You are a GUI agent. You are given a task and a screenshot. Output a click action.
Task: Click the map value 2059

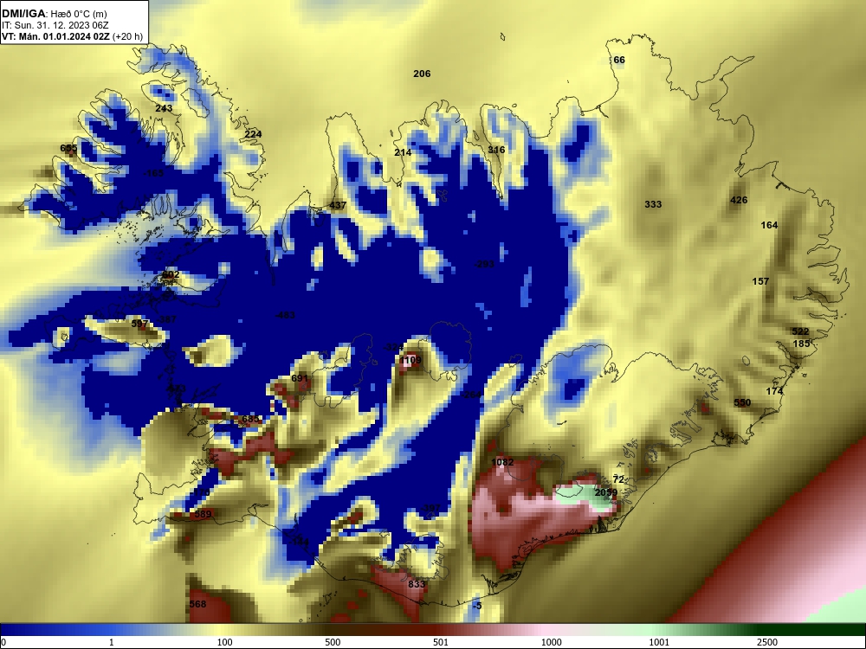[x=606, y=492]
